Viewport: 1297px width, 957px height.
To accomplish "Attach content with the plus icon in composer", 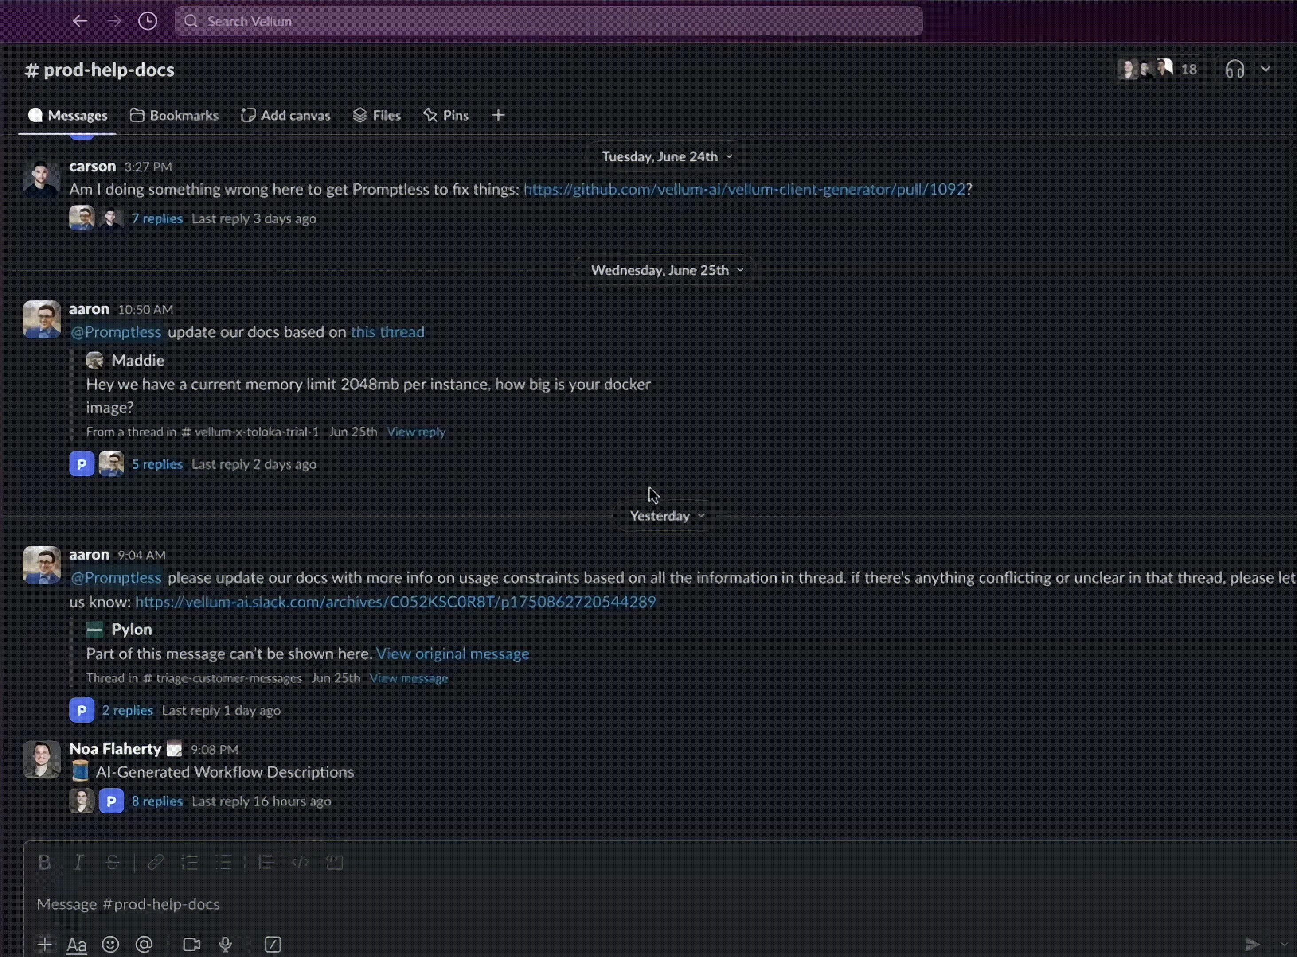I will (x=44, y=944).
